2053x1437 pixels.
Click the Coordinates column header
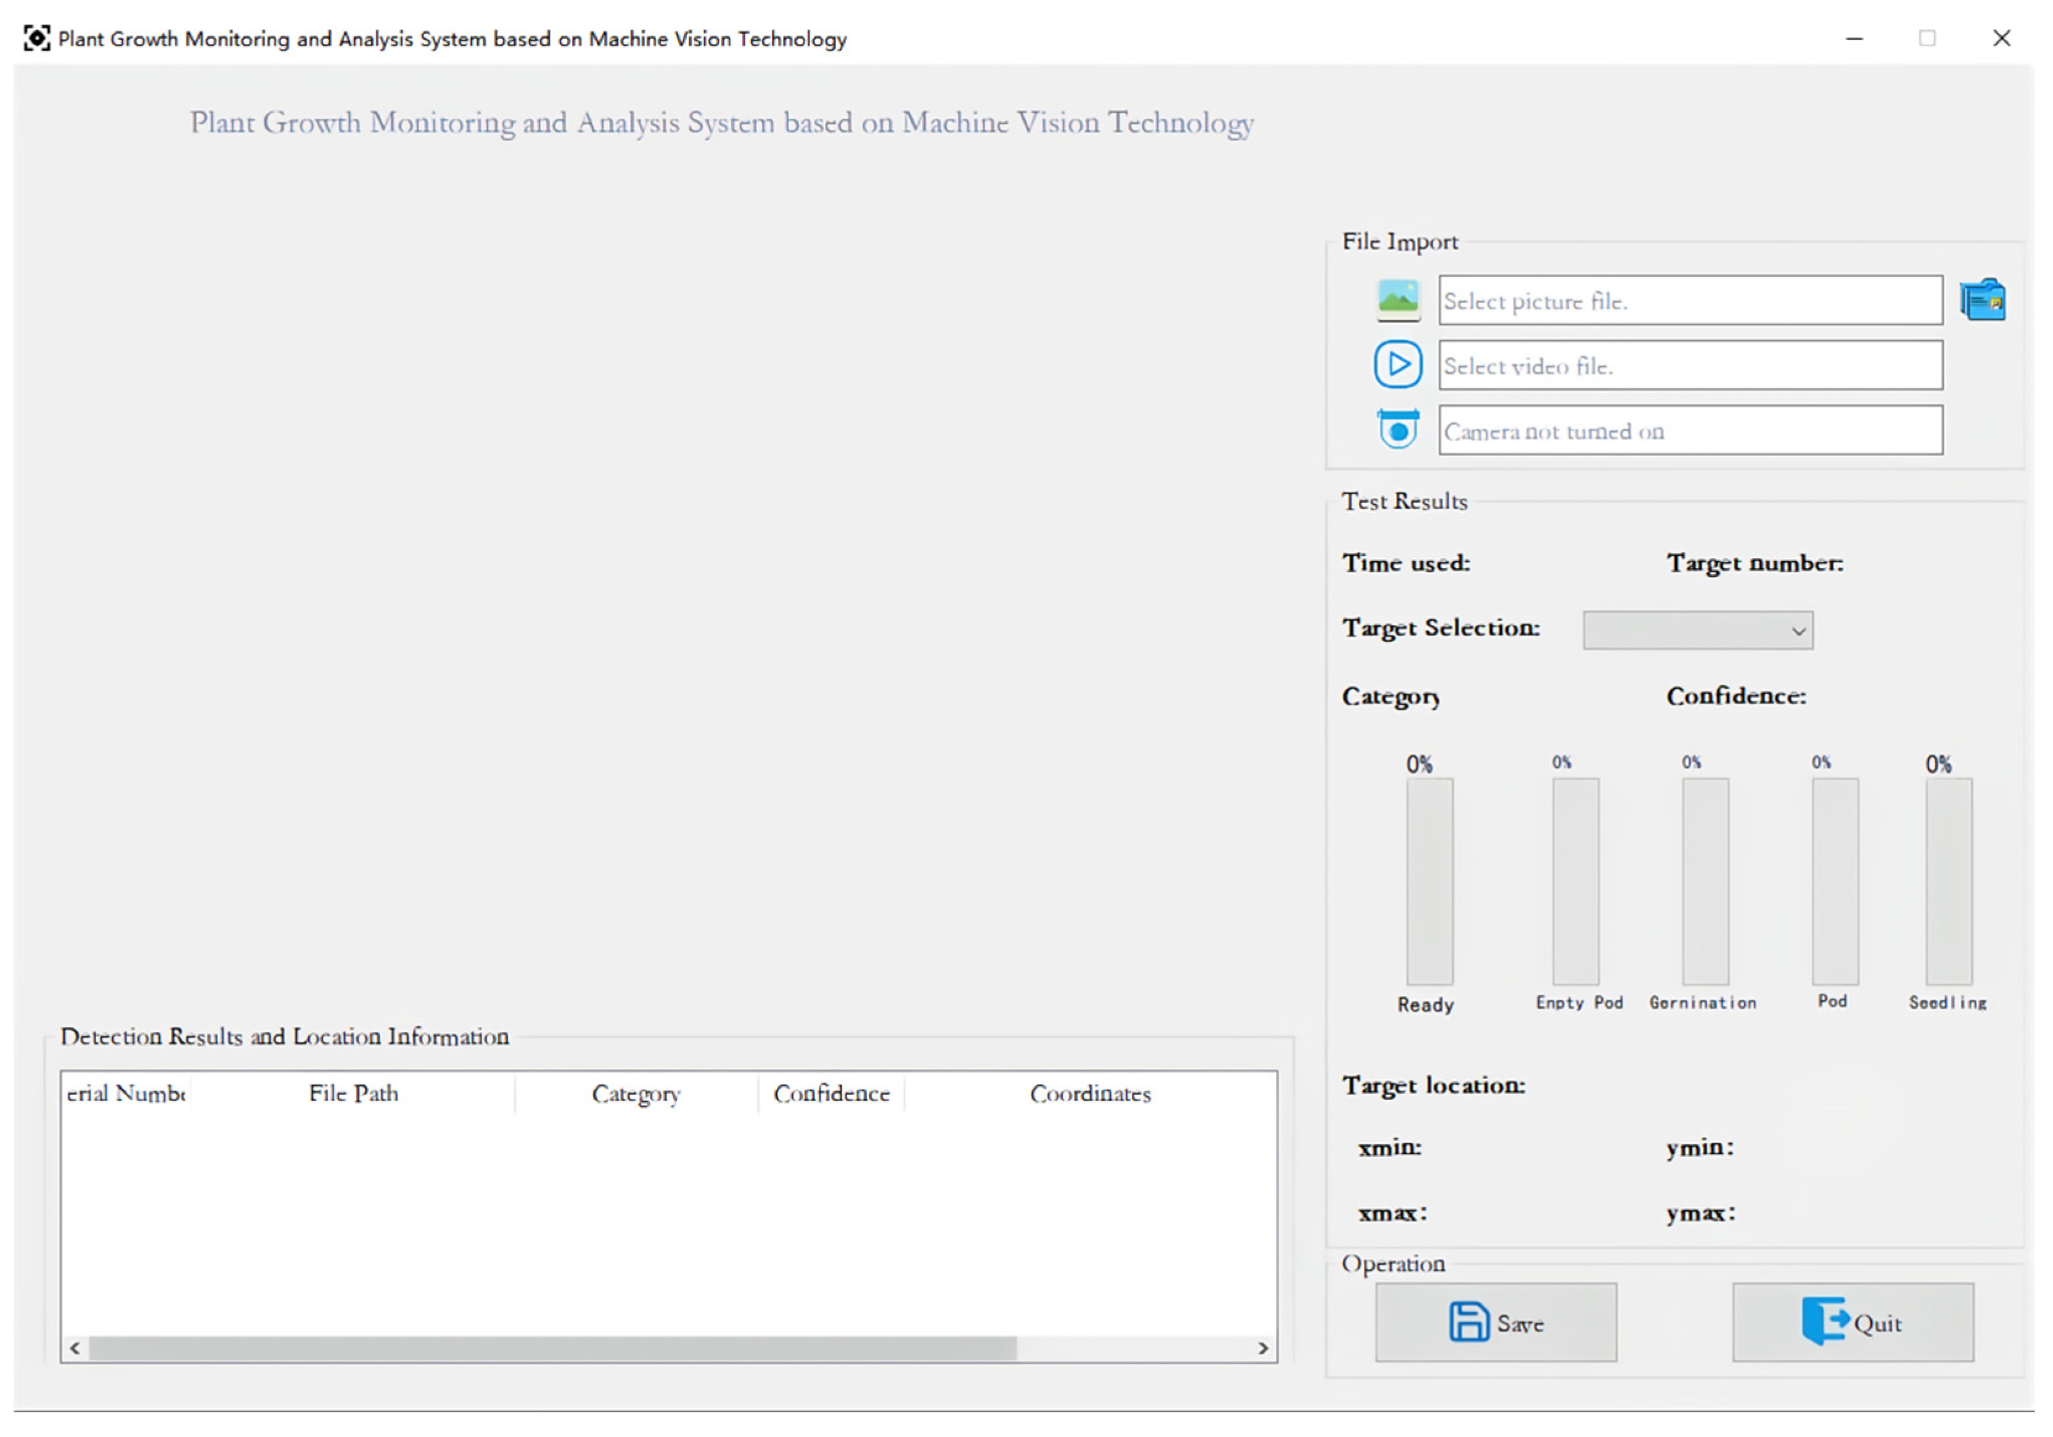tap(1090, 1094)
